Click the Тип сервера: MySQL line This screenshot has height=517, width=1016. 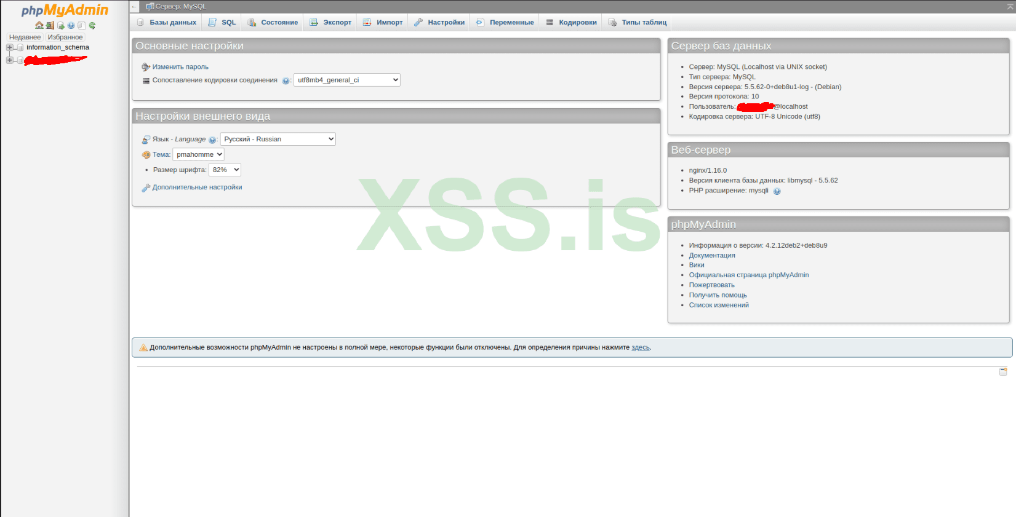[x=722, y=77]
